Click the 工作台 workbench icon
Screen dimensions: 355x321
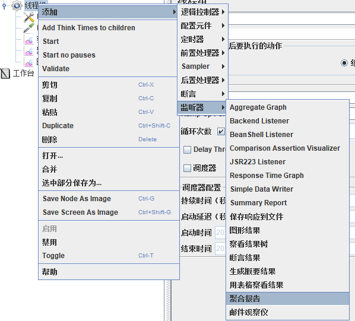coord(5,74)
